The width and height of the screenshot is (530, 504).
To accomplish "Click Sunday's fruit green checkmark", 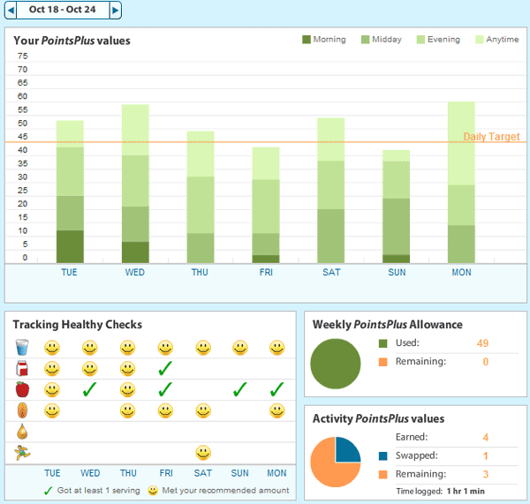I will (240, 389).
